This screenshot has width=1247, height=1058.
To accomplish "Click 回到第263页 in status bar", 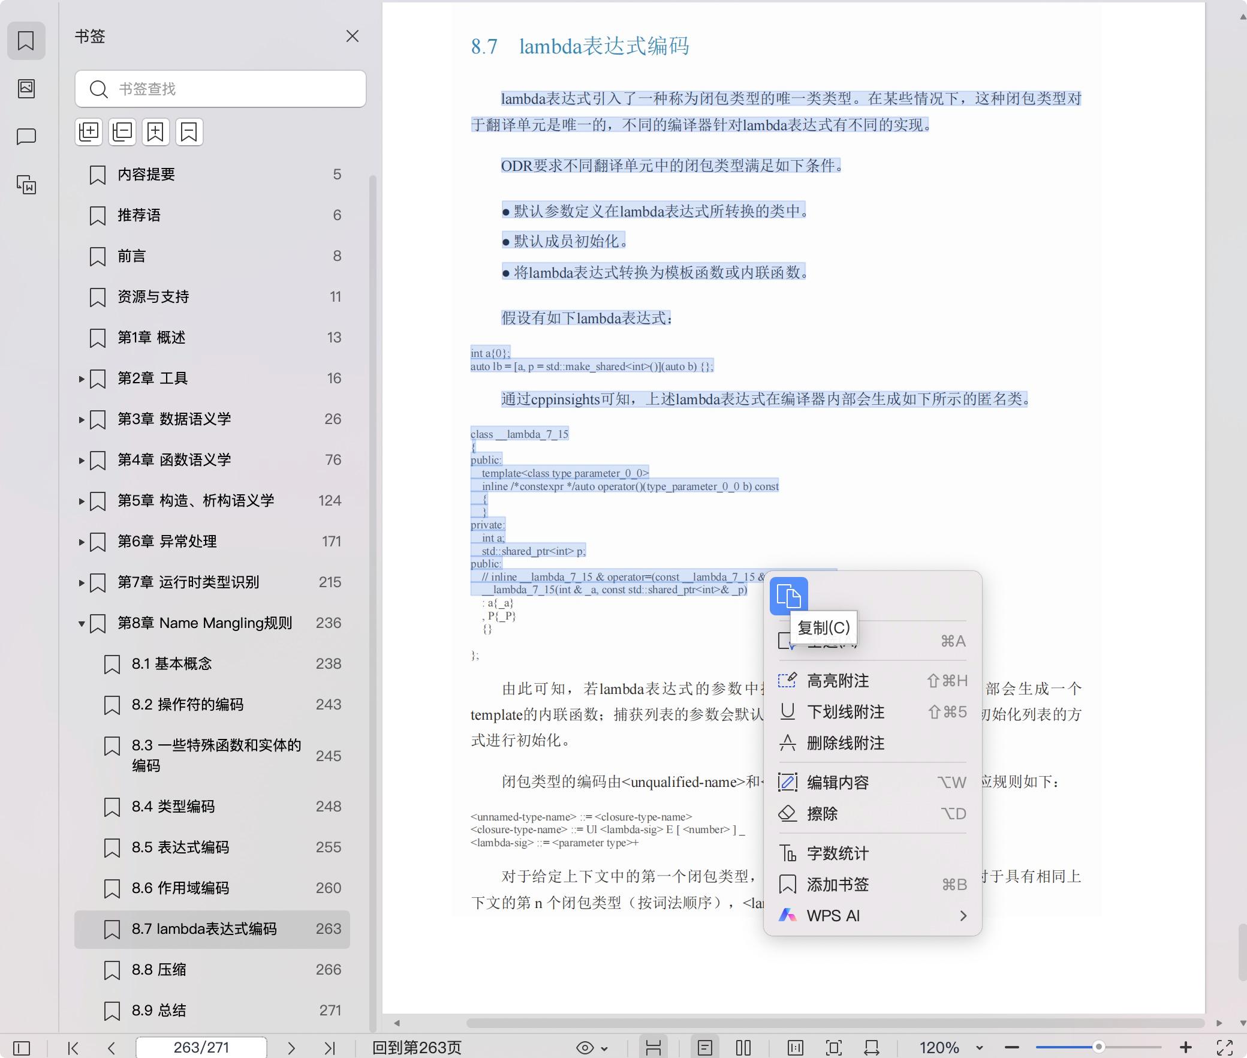I will pos(417,1047).
